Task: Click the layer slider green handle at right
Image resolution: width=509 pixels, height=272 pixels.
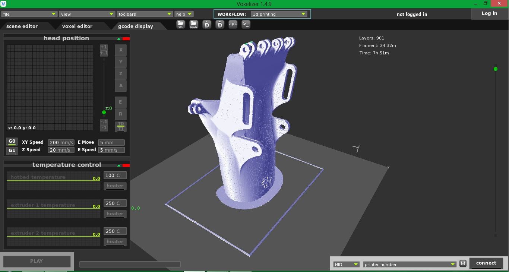Action: click(495, 69)
